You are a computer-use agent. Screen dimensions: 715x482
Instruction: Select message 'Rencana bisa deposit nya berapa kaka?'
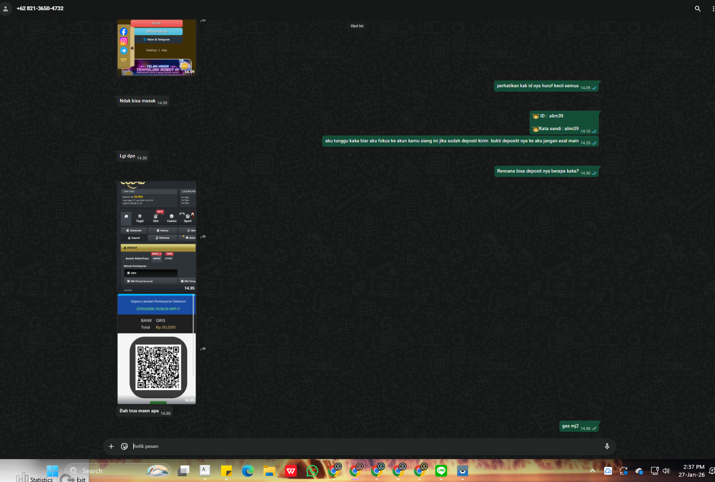[547, 172]
